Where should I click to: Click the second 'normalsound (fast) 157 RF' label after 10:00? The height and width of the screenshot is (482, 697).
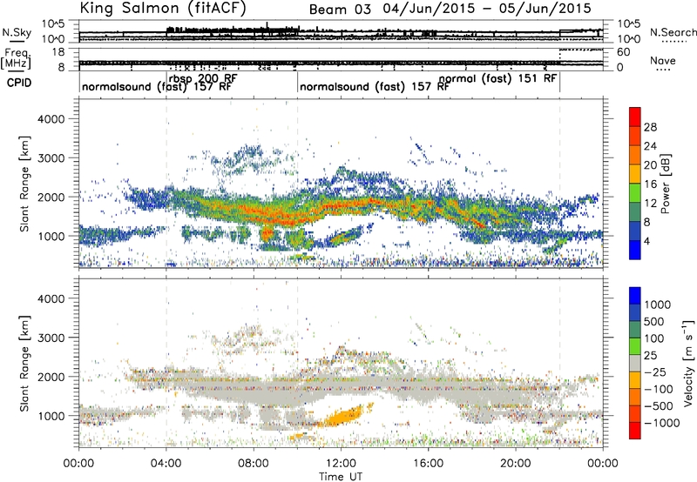(375, 86)
